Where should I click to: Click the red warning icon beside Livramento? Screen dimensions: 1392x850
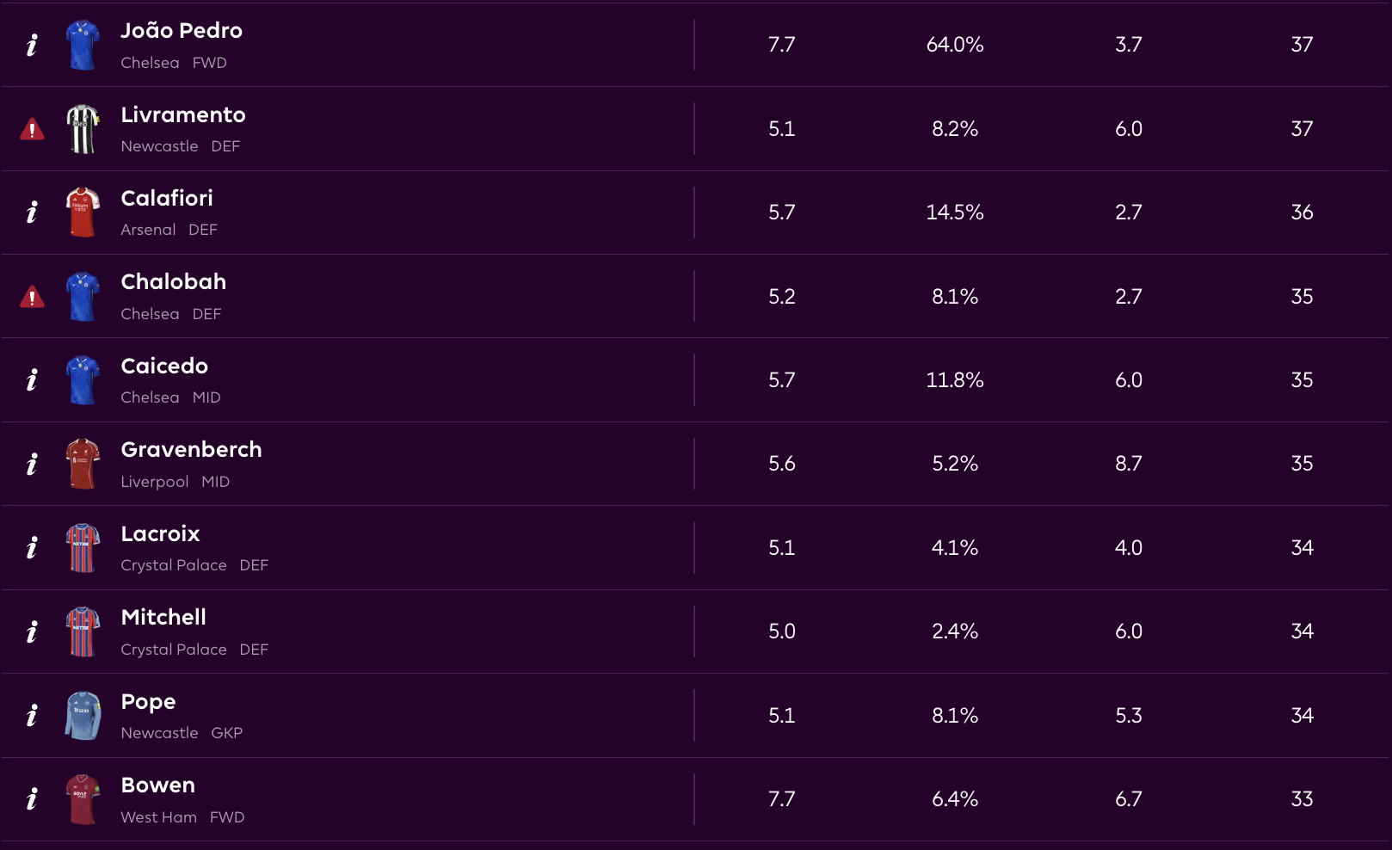point(32,129)
